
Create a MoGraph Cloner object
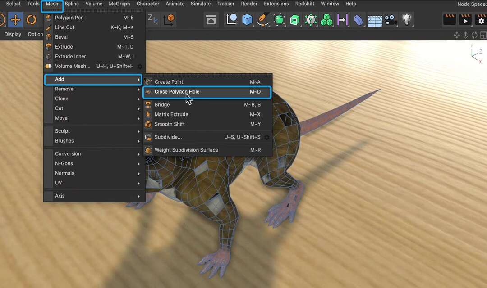(326, 20)
